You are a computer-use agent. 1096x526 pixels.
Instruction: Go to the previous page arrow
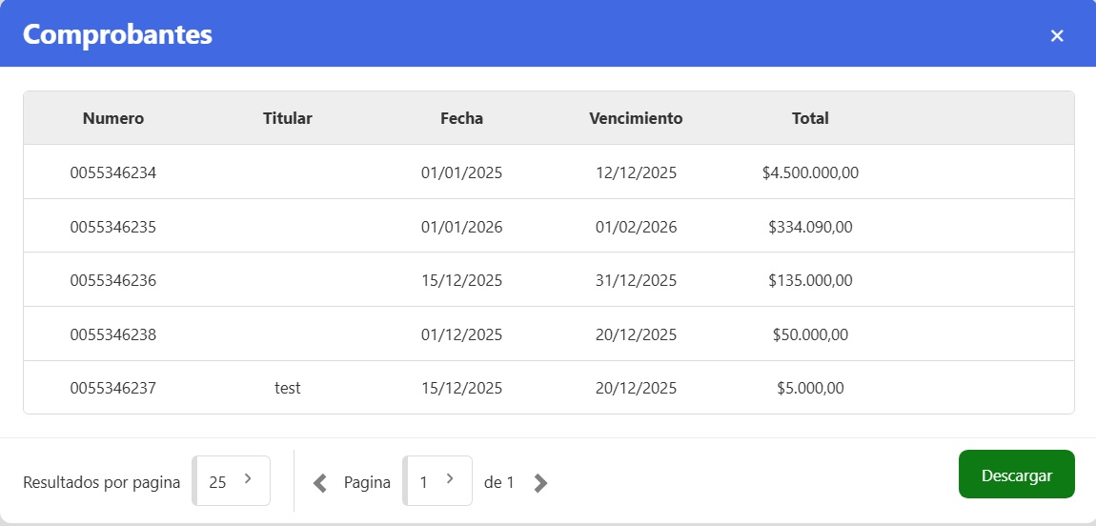coord(320,483)
